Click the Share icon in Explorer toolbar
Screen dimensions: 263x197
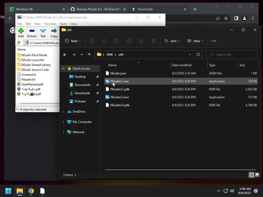click(x=141, y=41)
